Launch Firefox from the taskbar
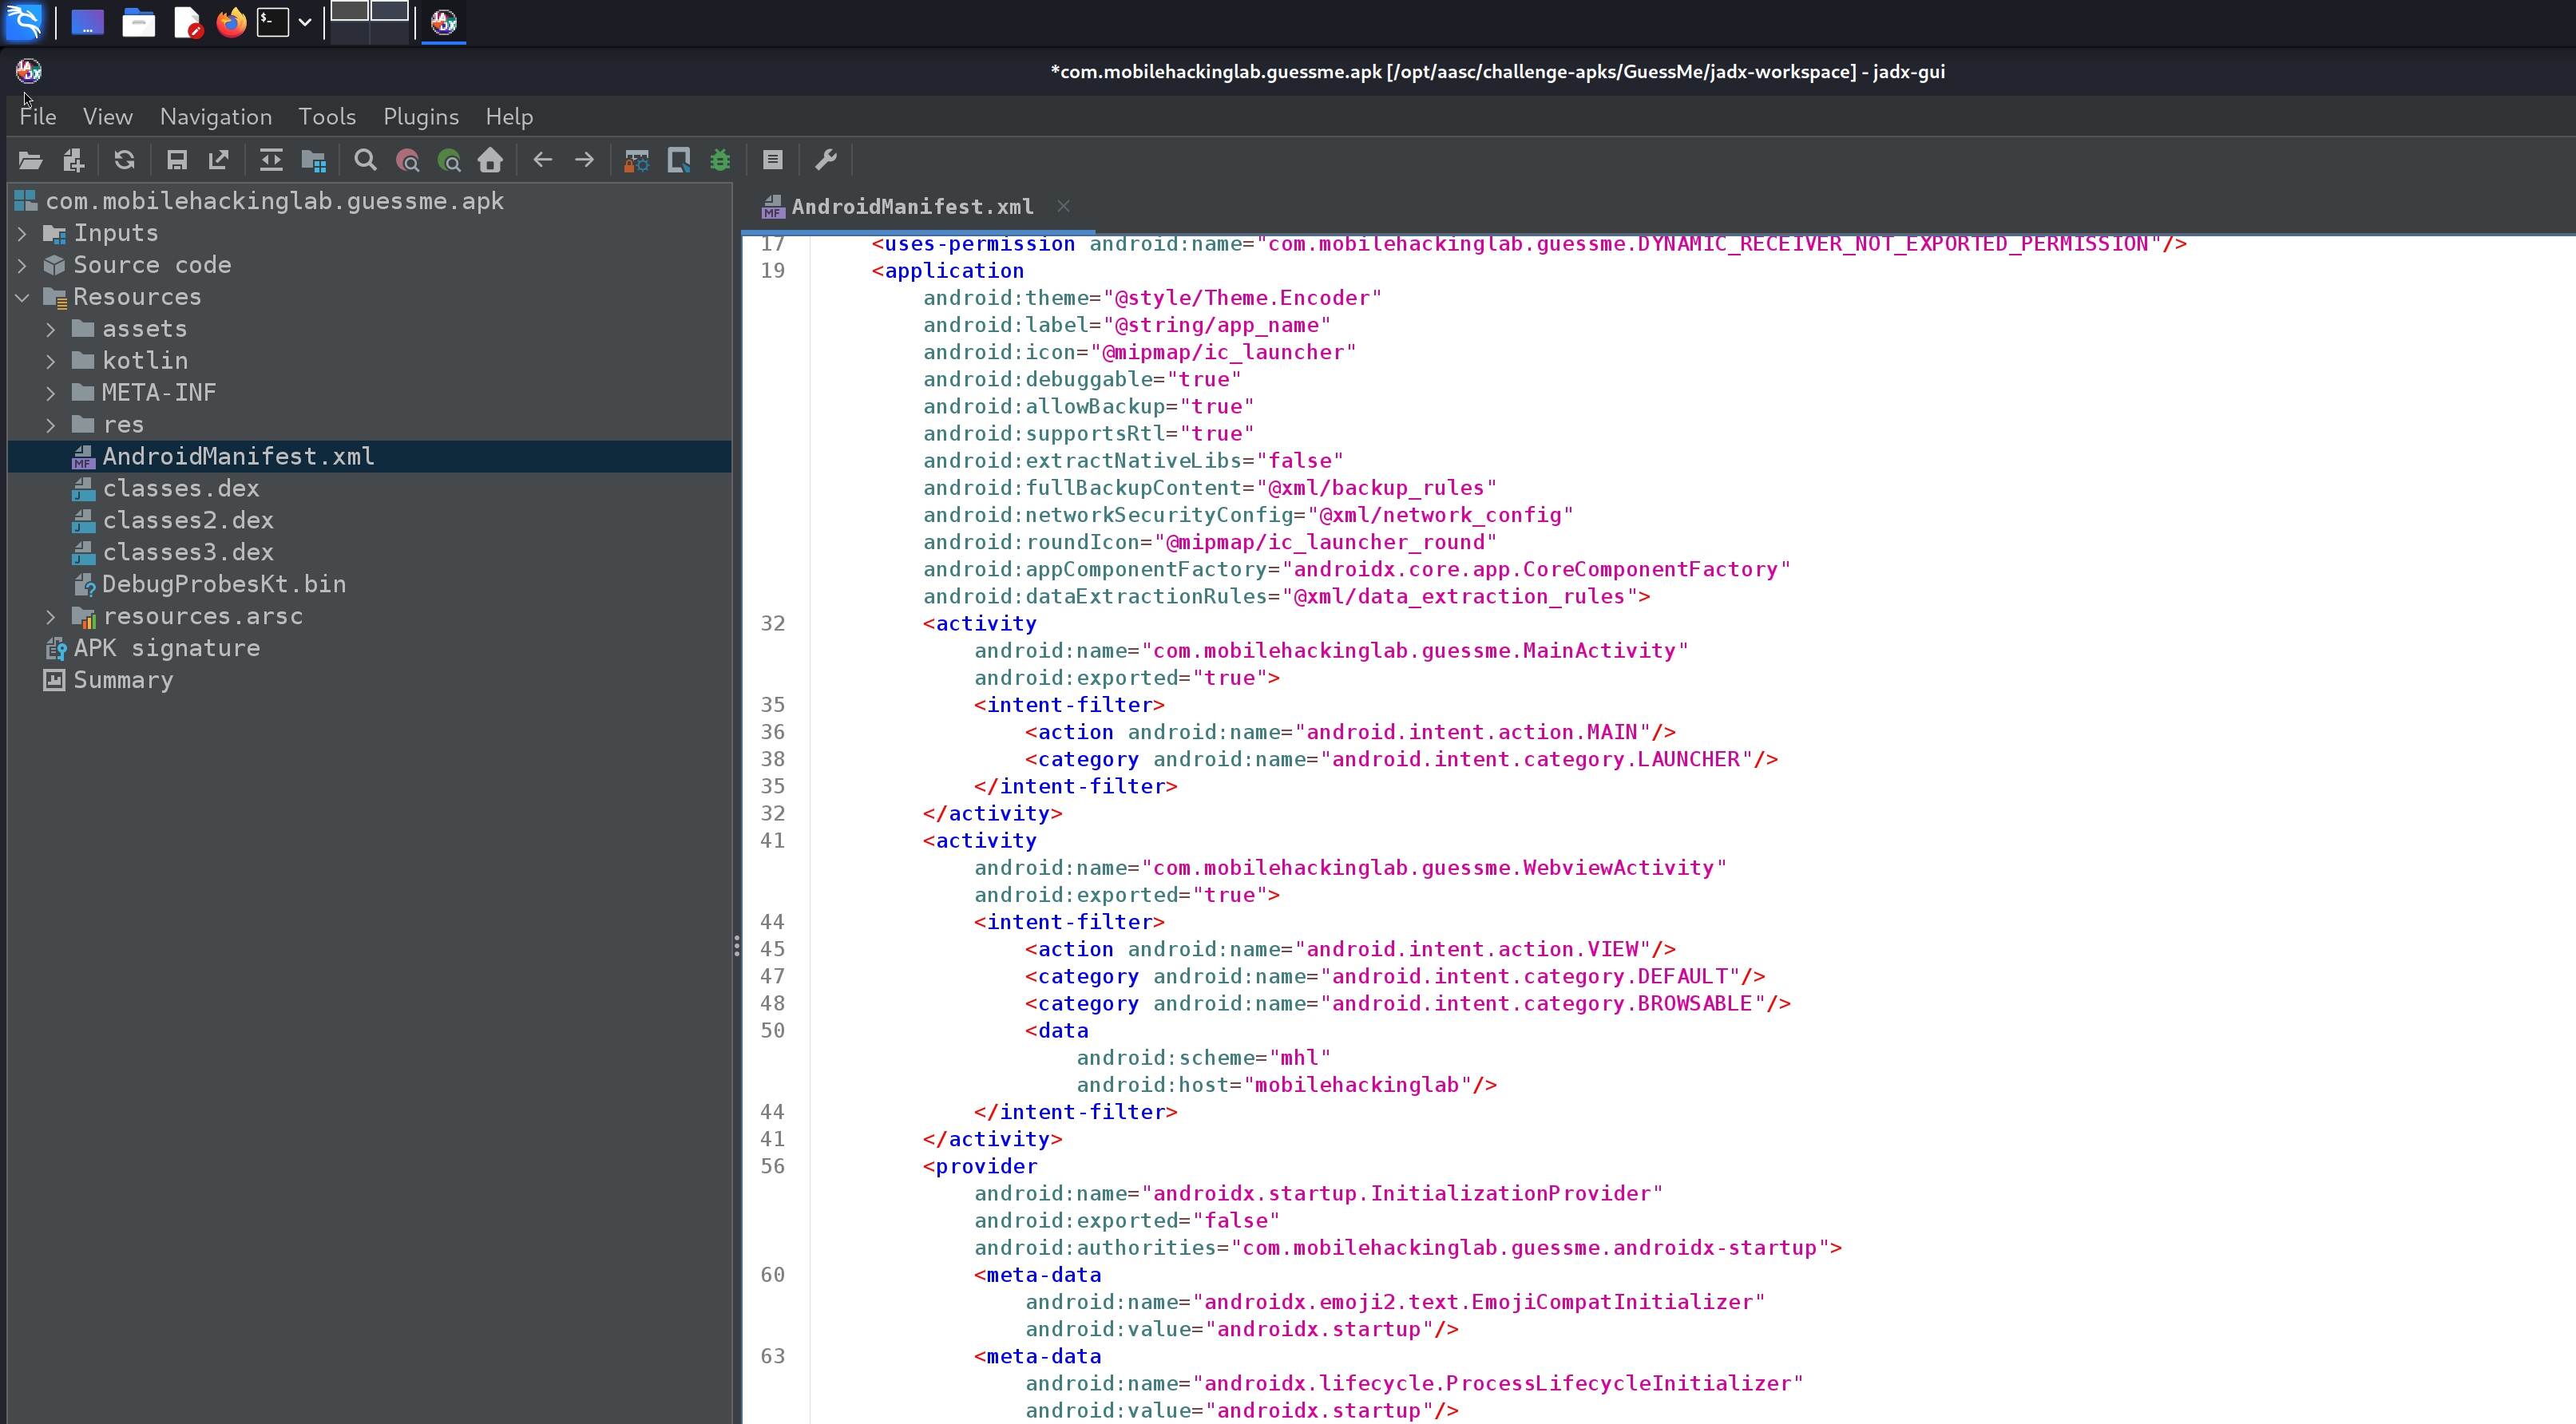2576x1424 pixels. [231, 22]
